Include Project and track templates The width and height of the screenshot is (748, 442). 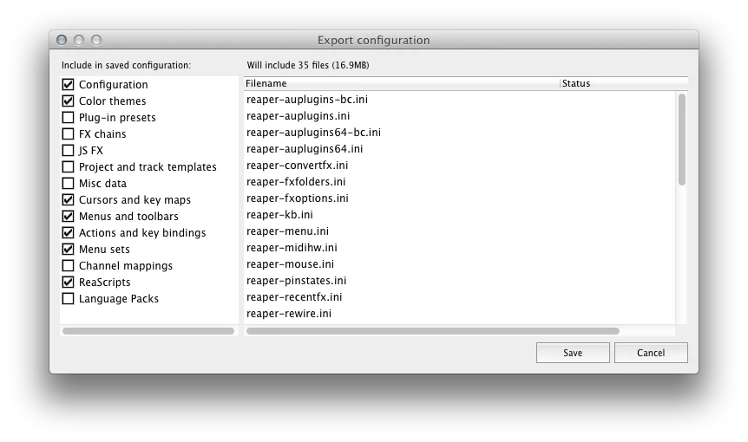(x=68, y=167)
